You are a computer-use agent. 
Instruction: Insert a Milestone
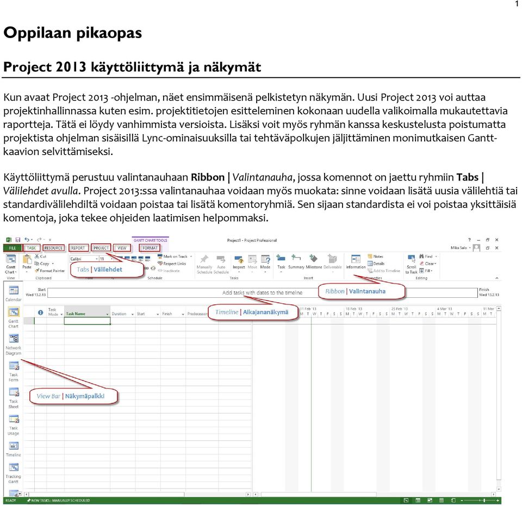tap(314, 262)
